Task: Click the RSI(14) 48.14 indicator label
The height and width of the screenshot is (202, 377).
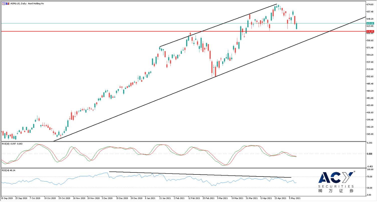Action: pos(9,170)
